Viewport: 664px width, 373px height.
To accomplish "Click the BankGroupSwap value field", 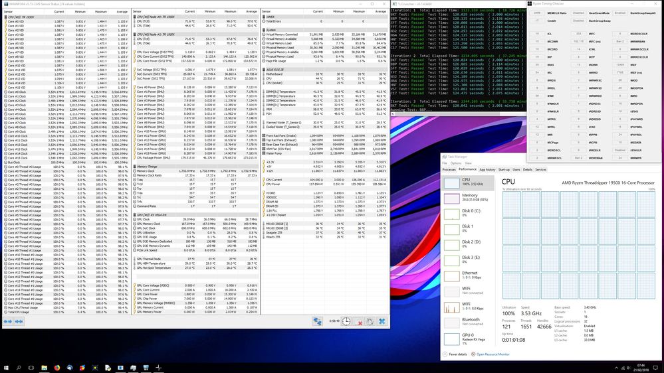I will tap(578, 21).
